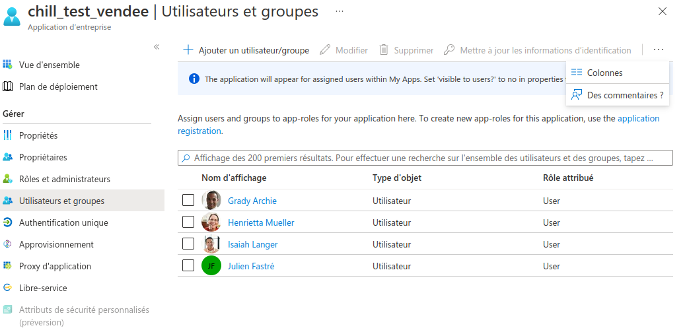
Task: Open the toolbar overflow ellipsis menu
Action: pyautogui.click(x=658, y=50)
